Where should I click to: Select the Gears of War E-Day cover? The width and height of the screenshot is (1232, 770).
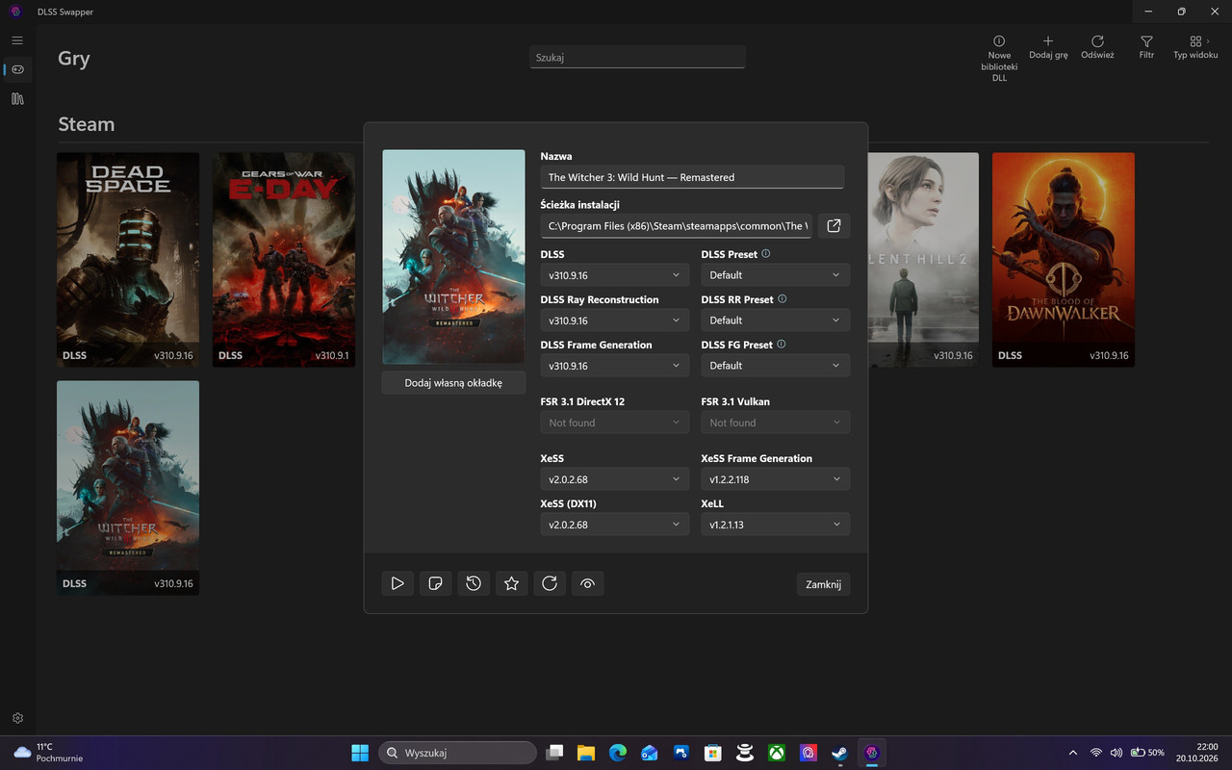pos(284,260)
